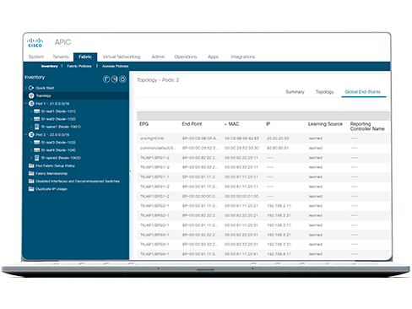Sort by the Learning Source column header
412x309 pixels.
pos(325,124)
